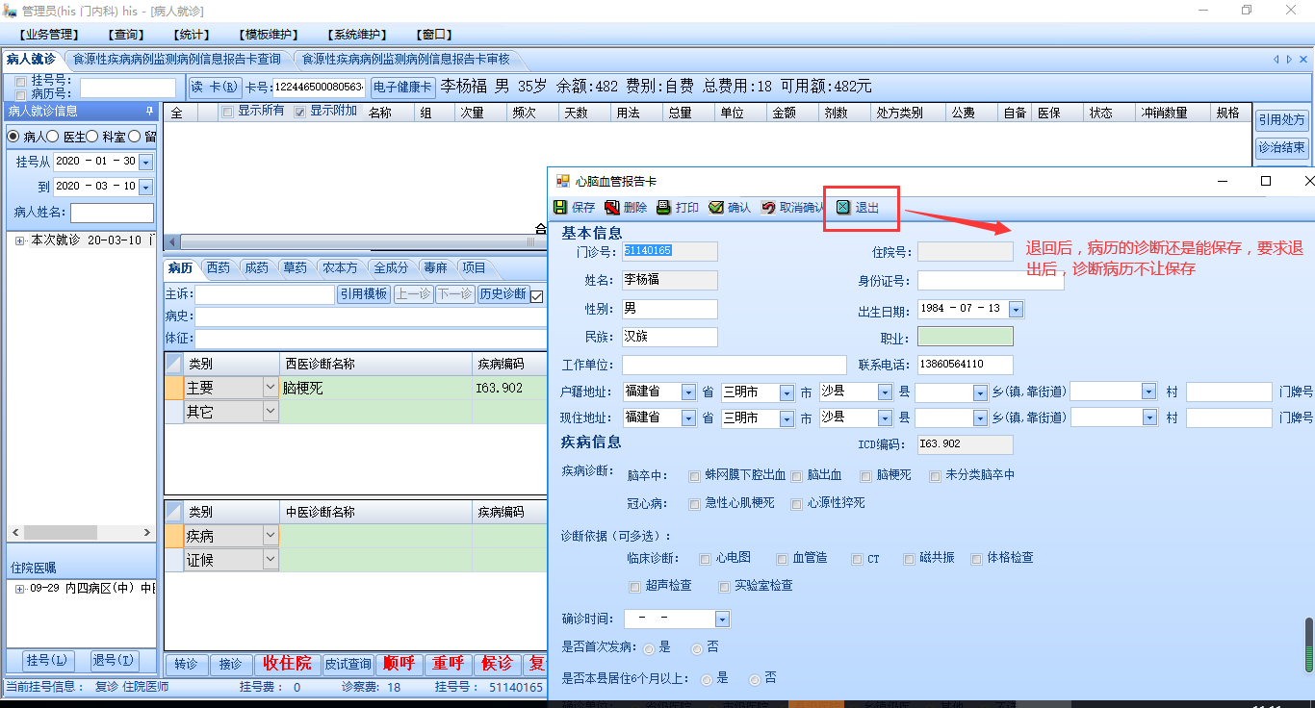The image size is (1315, 708).
Task: Open 主要 diagnosis type dropdown
Action: click(271, 388)
